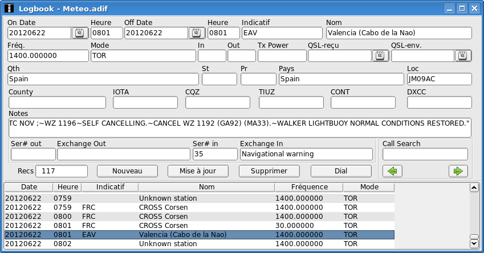Select the EAV Valencia (Cabo de la Nao) row
Image resolution: width=484 pixels, height=253 pixels.
pos(200,235)
